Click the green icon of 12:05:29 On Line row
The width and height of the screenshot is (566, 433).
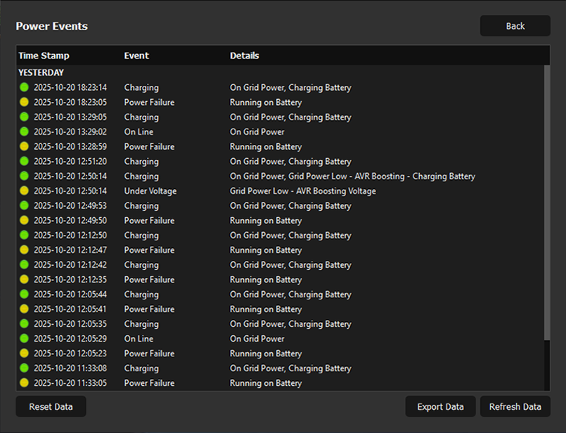pyautogui.click(x=24, y=339)
